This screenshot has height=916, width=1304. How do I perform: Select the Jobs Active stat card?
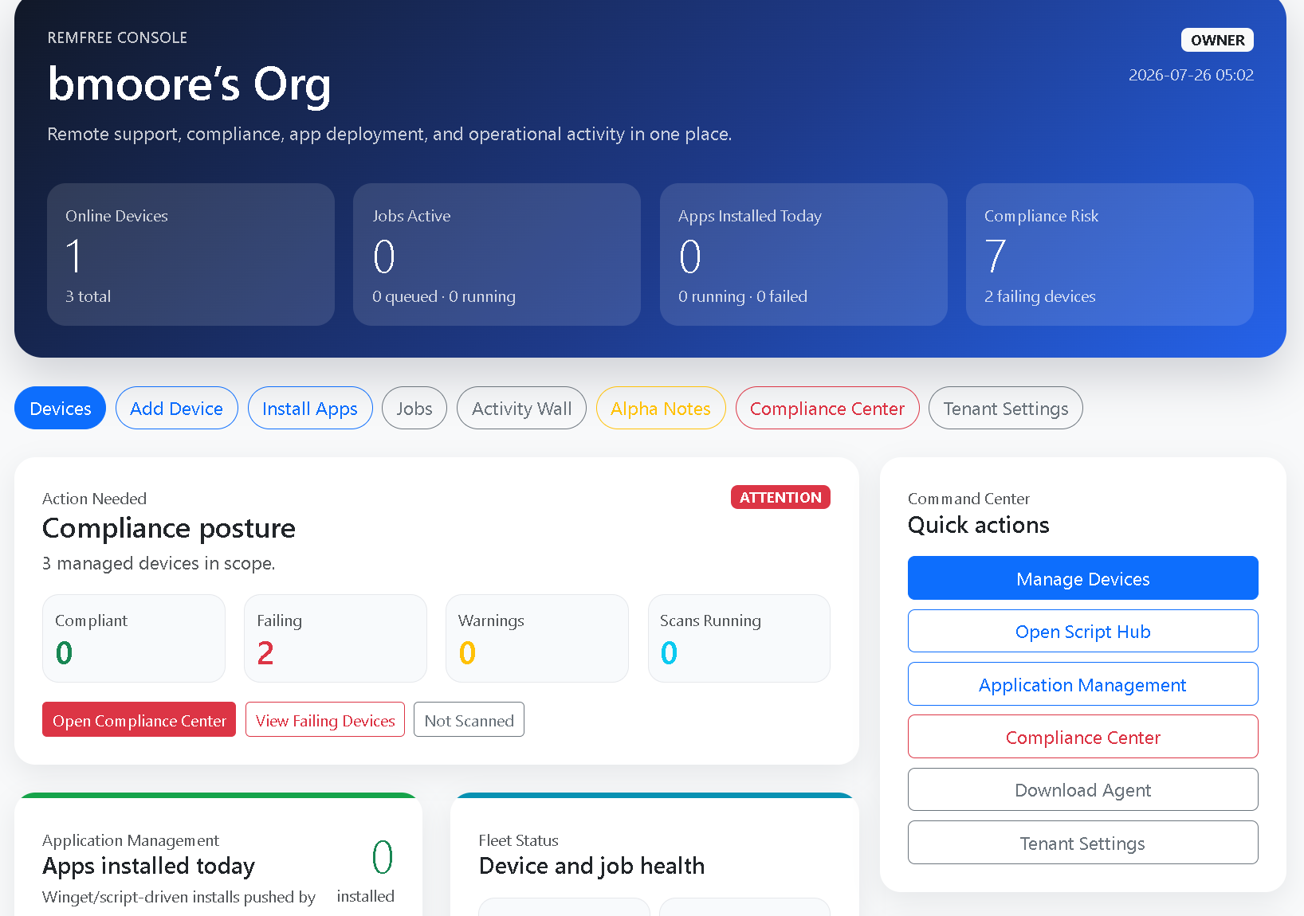coord(497,254)
